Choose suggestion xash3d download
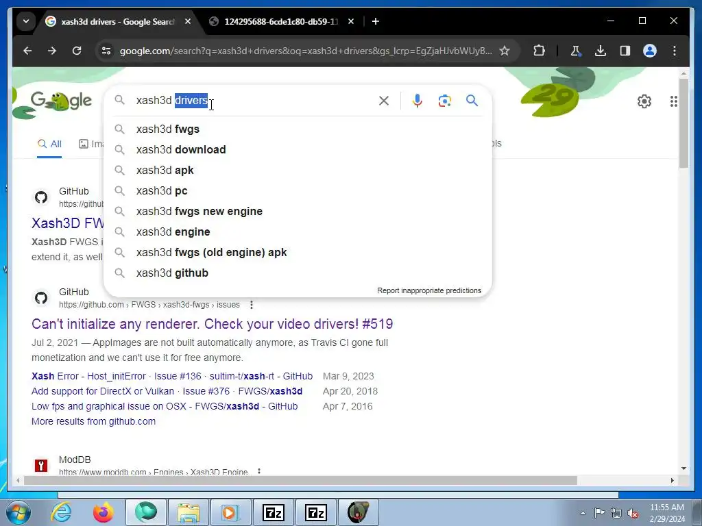The width and height of the screenshot is (702, 526). pos(298,150)
